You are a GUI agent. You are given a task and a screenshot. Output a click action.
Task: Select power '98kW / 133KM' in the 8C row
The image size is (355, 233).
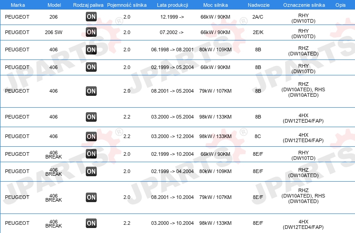[x=215, y=136]
